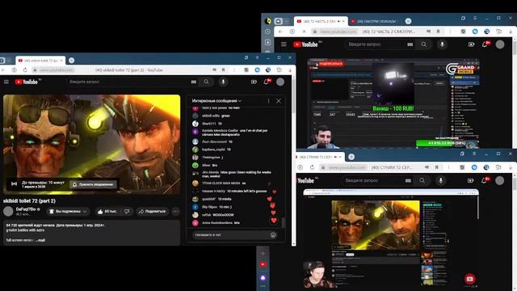Viewport: 517px width, 291px height.
Task: Click red Подписаться overlay in 72 ЧАСТЬ 2 stream
Action: coord(330,64)
